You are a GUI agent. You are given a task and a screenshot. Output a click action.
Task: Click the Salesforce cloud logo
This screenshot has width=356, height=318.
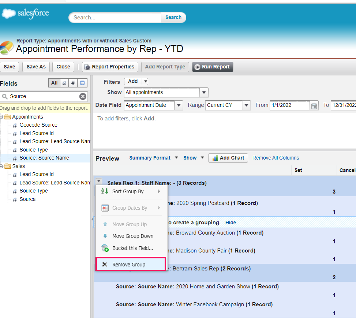pos(9,13)
